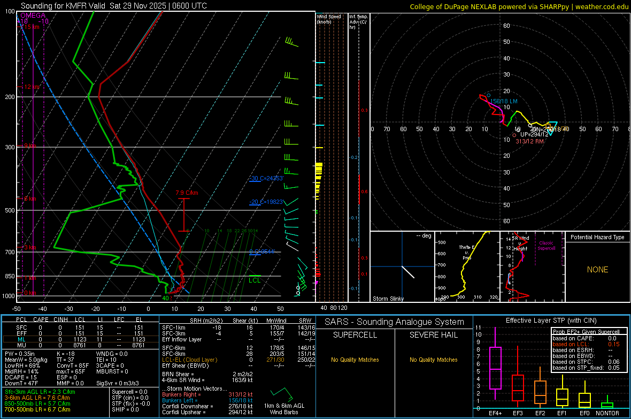Click the '156/18 LM' hodograph label
The width and height of the screenshot is (631, 419).
(504, 102)
